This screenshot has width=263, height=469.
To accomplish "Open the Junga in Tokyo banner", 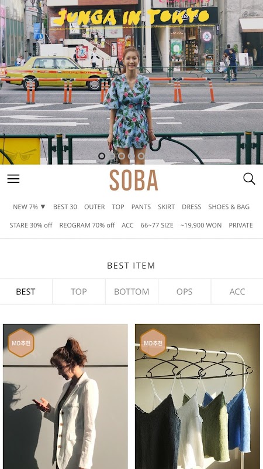I will tap(131, 82).
